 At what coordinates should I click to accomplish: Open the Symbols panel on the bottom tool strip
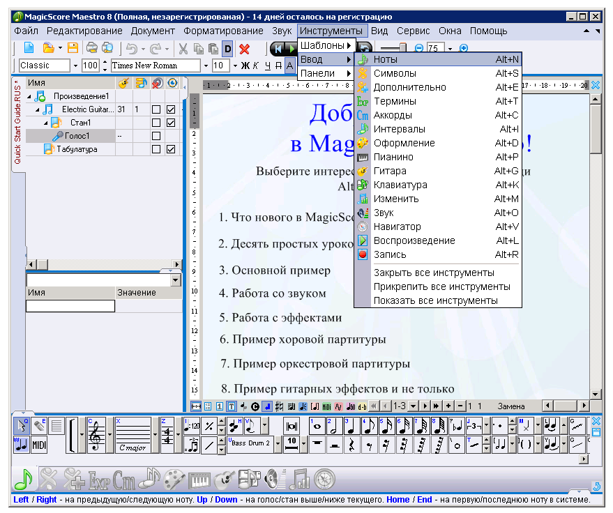click(x=48, y=480)
